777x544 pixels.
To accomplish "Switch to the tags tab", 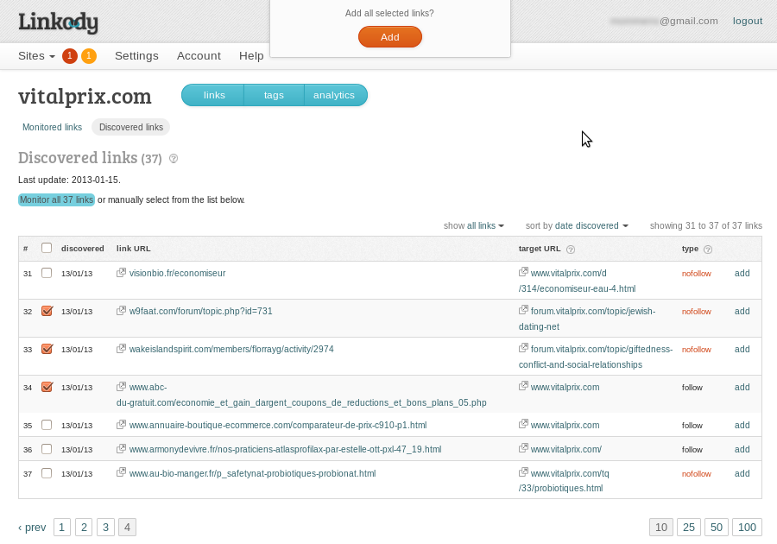I will pyautogui.click(x=274, y=95).
